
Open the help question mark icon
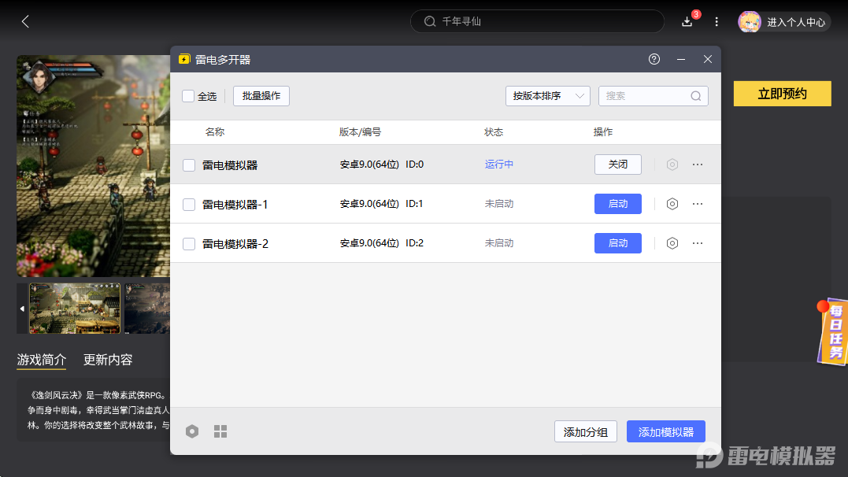pos(654,59)
